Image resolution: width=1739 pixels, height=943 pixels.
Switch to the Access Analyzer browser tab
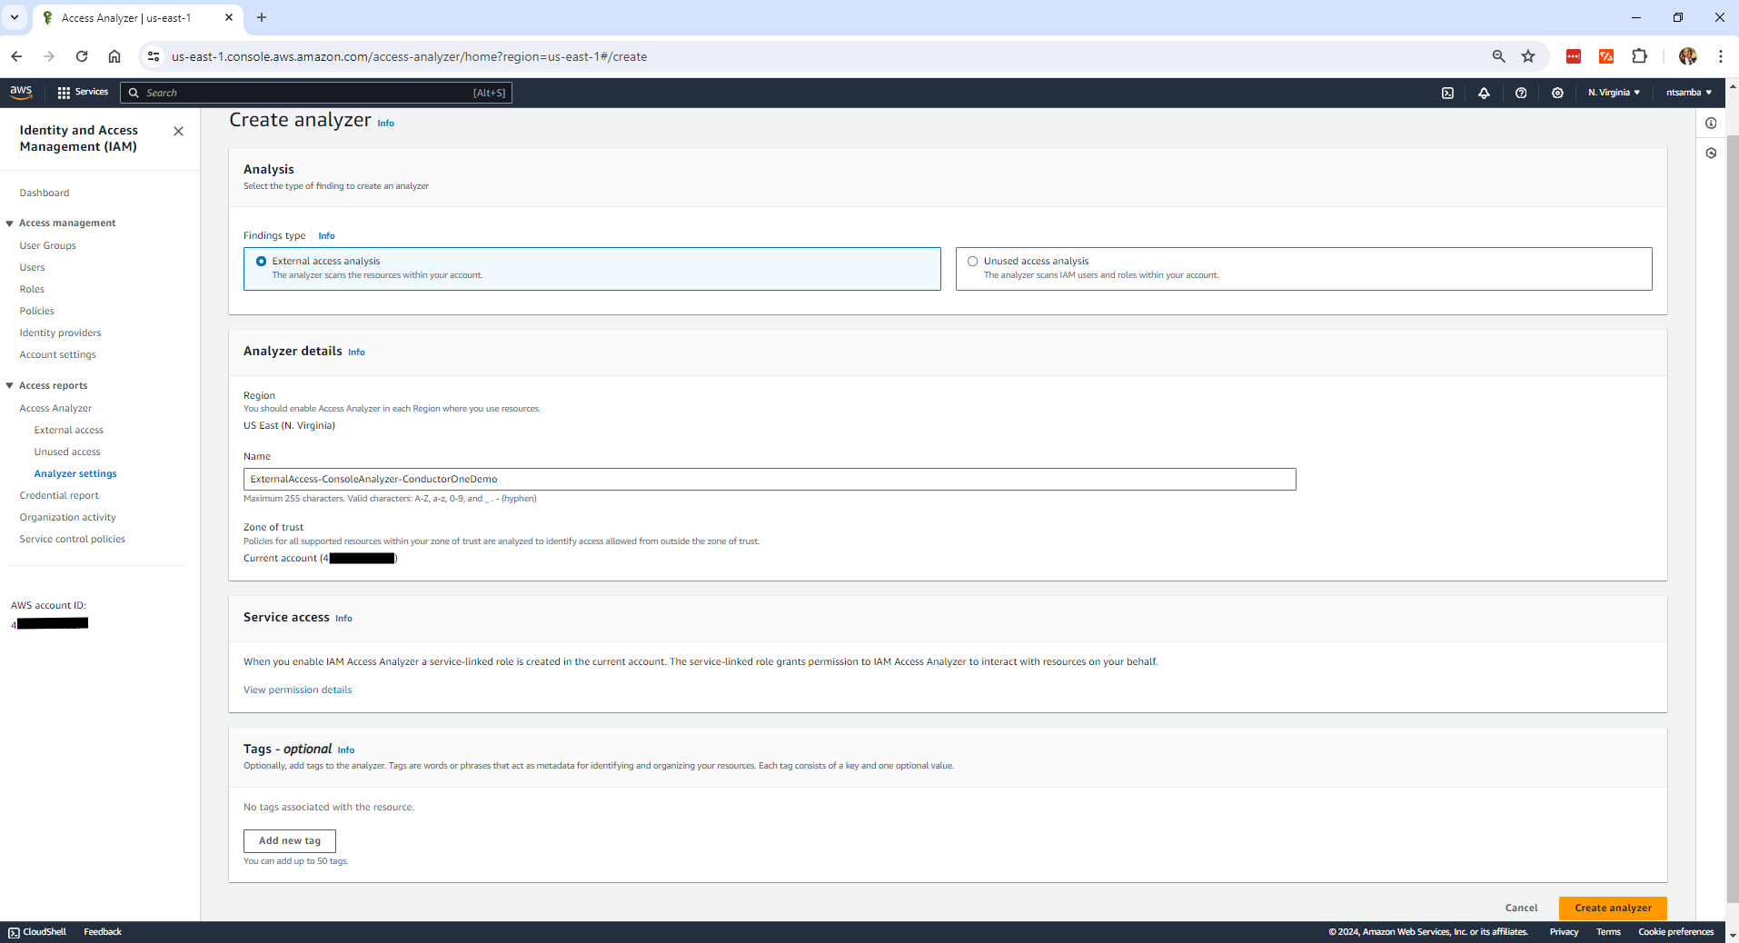coord(127,17)
